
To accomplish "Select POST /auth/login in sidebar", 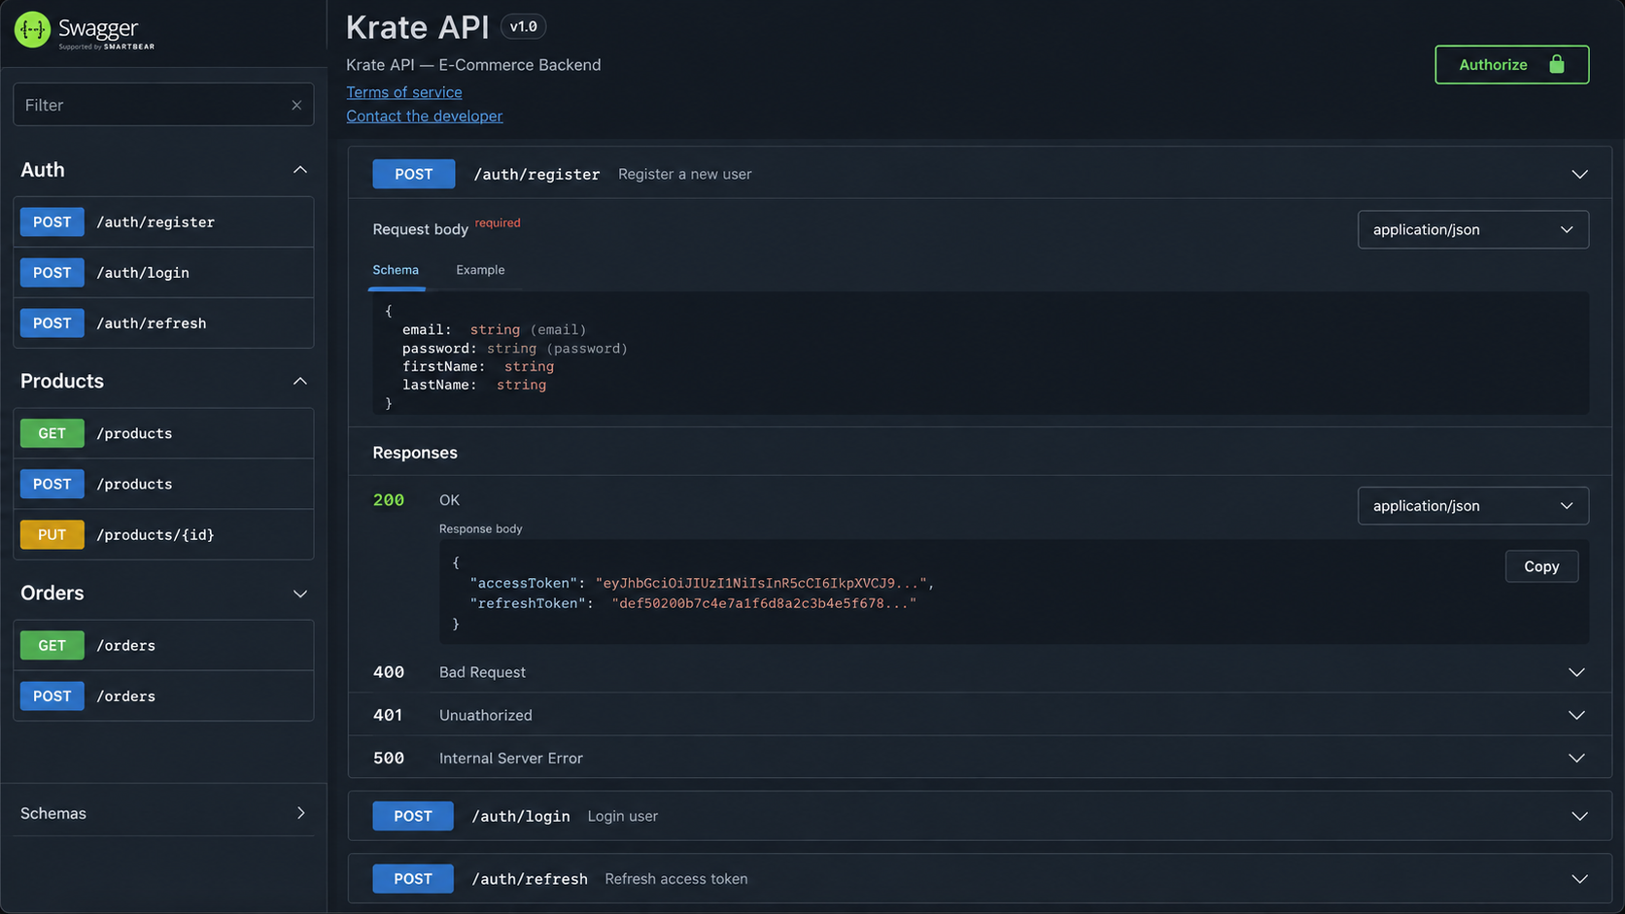I will [x=163, y=273].
